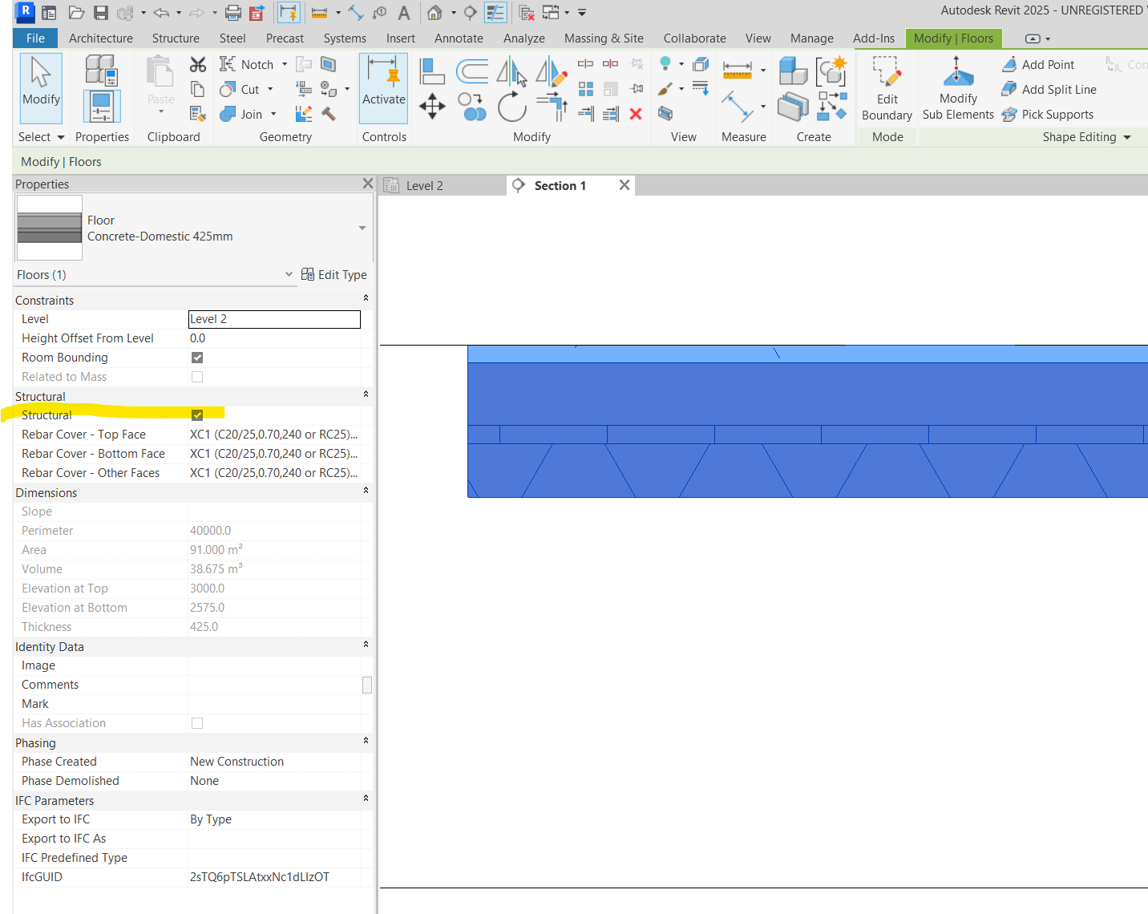1148x914 pixels.
Task: Click the Pick Supports icon
Action: click(1009, 114)
